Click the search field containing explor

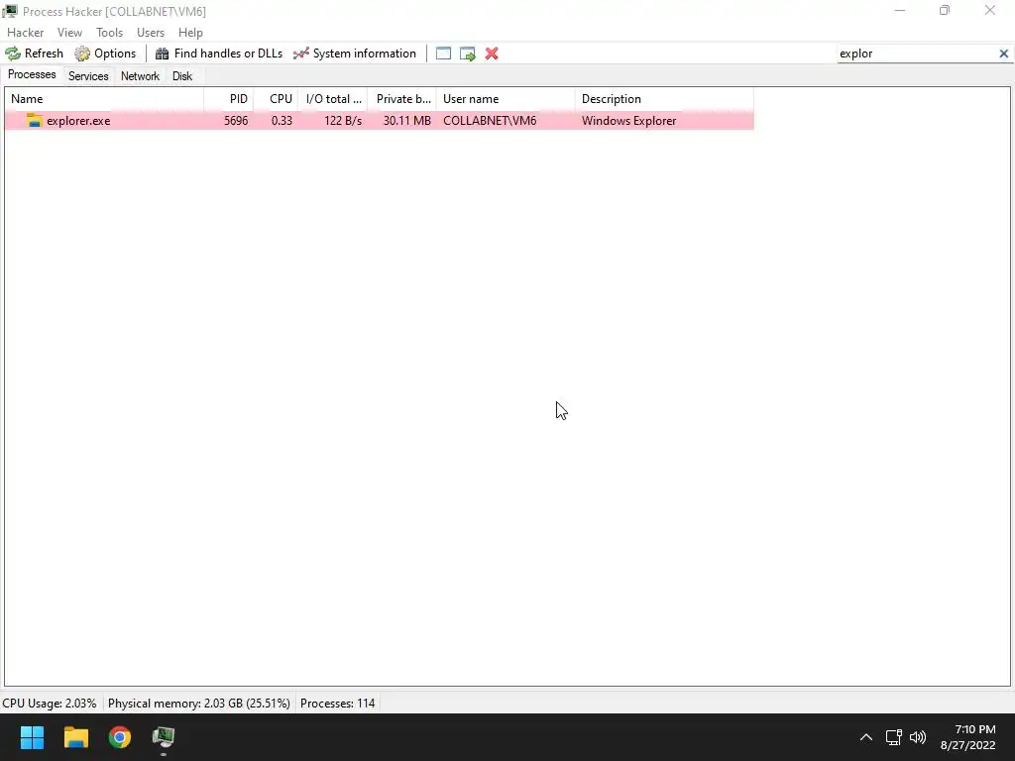tap(916, 54)
